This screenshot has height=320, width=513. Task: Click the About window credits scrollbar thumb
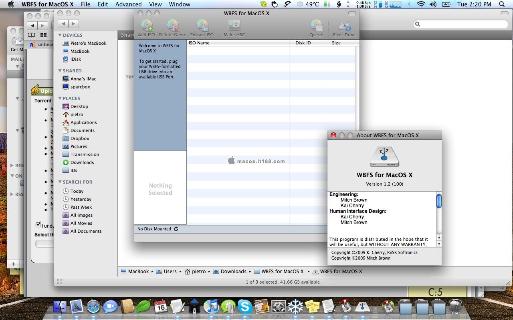[x=439, y=201]
